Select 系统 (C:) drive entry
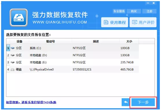Image resolution: width=161 pixels, height=110 pixels. (x=35, y=48)
